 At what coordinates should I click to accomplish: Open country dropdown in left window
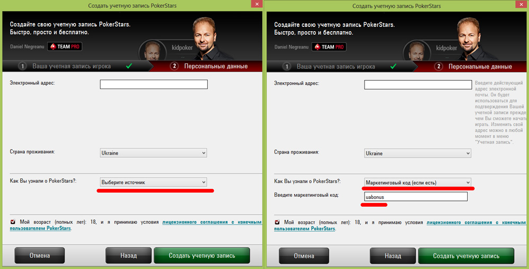[153, 153]
